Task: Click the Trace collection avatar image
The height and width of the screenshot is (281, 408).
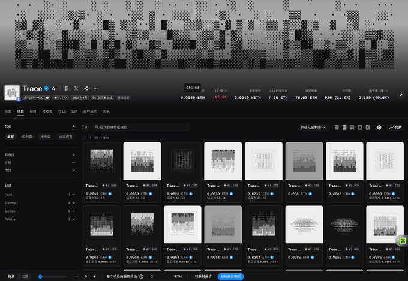Action: coord(12,92)
